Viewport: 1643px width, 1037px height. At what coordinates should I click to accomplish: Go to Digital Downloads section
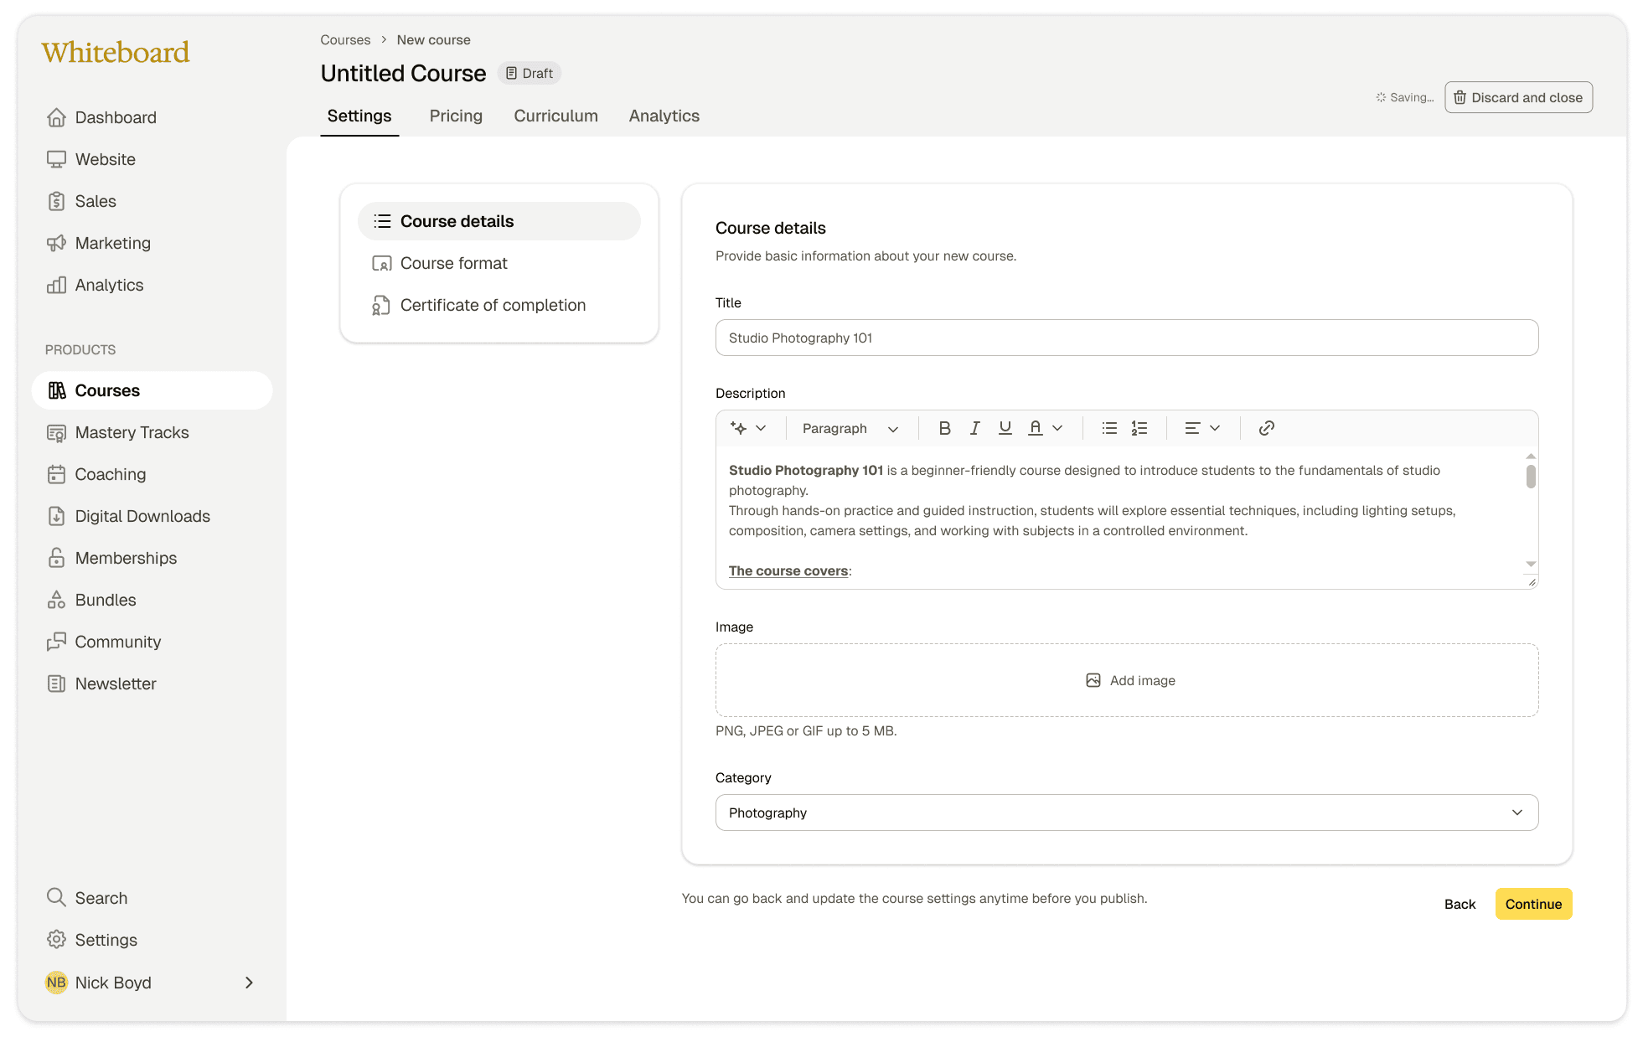142,516
